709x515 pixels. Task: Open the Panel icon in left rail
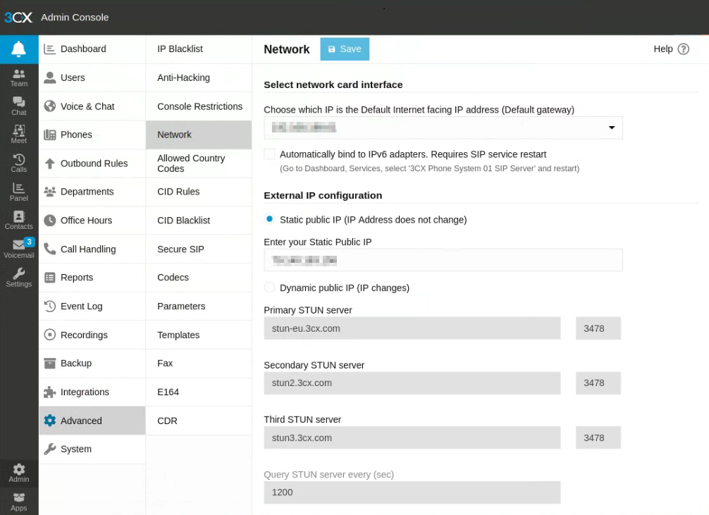[x=19, y=192]
